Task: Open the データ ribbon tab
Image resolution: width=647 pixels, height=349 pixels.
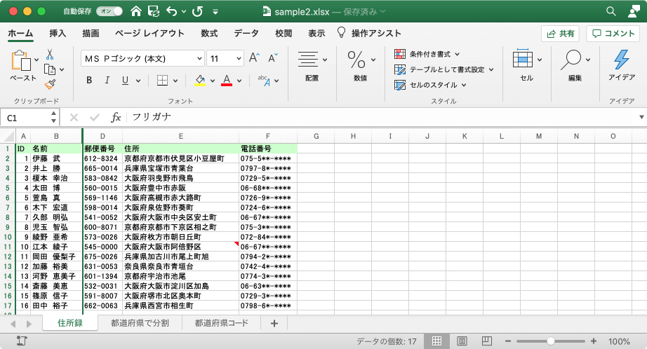Action: coord(246,34)
